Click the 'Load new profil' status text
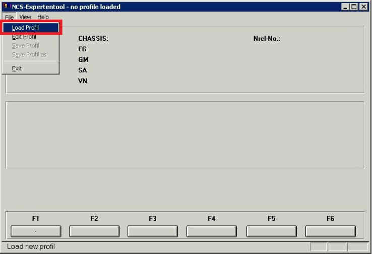Viewport: 372px width, 254px height. pyautogui.click(x=31, y=246)
